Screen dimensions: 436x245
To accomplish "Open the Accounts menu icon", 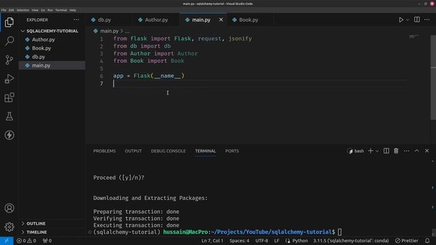I will point(9,208).
